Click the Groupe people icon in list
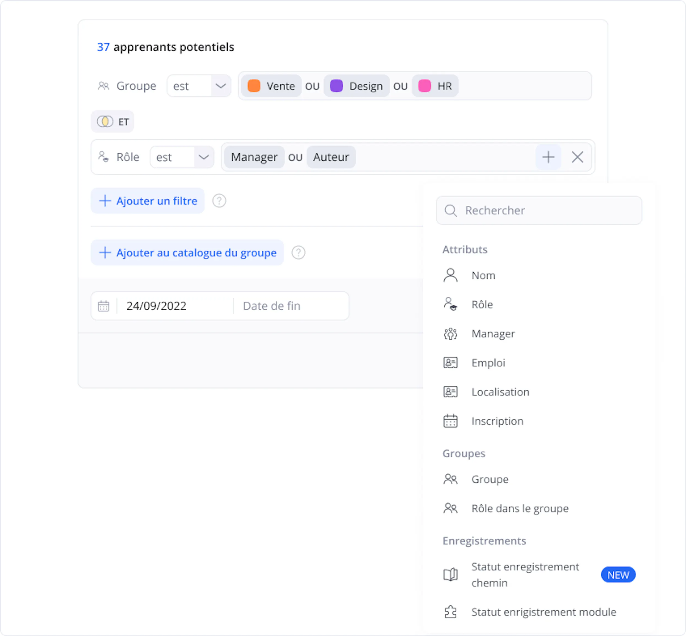This screenshot has height=636, width=686. (450, 479)
